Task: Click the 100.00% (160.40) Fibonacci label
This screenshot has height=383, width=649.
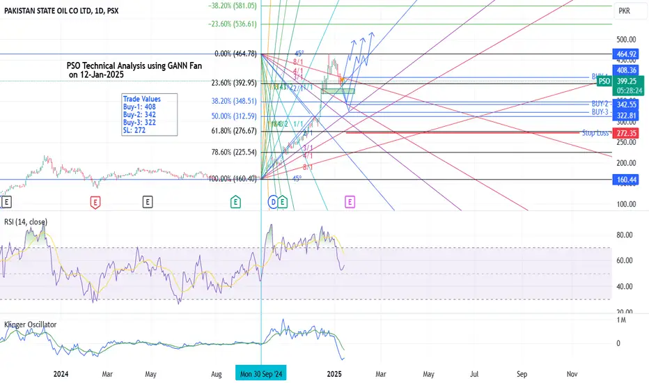Action: point(232,179)
